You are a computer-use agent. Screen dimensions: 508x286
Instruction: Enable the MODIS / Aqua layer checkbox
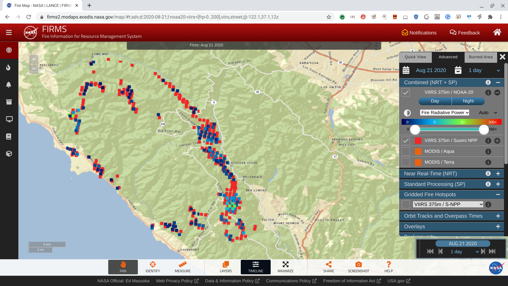coord(406,151)
